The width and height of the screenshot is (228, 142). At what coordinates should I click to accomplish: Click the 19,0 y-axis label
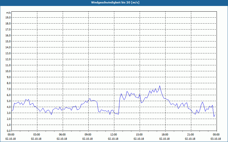click(x=8, y=18)
